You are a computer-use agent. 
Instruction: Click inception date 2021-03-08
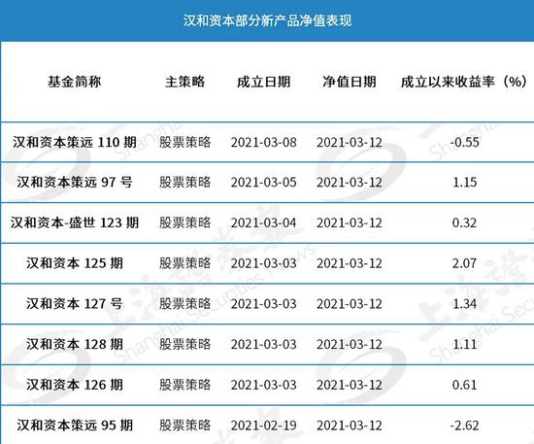[263, 142]
